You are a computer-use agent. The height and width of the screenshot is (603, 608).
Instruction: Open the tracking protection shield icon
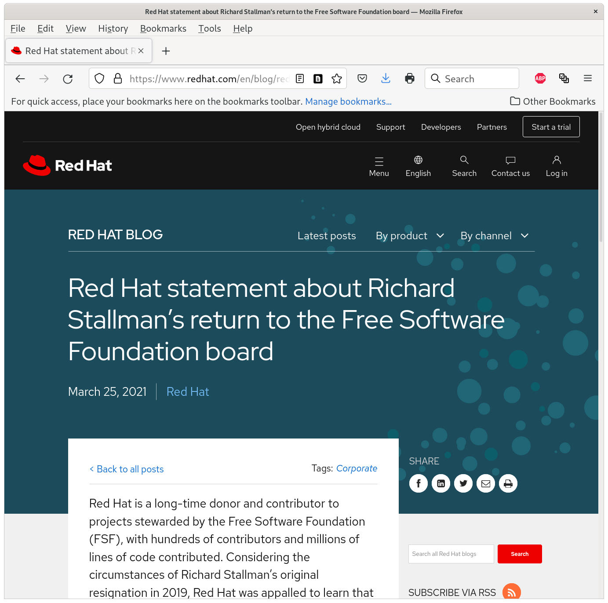pos(99,78)
